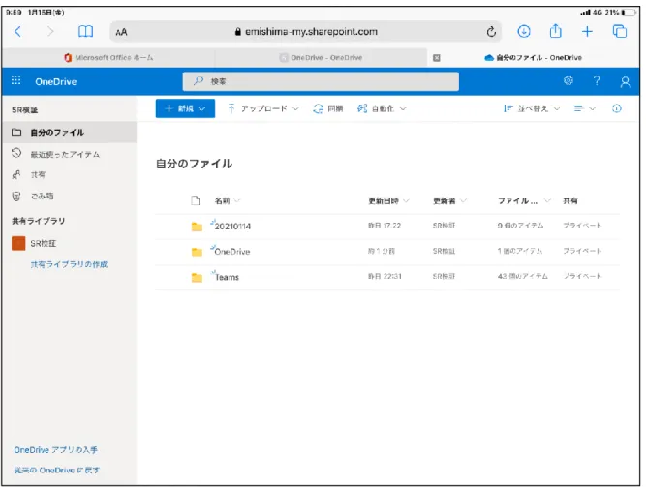Open OneDrive settings gear
This screenshot has width=646, height=487.
coord(569,80)
